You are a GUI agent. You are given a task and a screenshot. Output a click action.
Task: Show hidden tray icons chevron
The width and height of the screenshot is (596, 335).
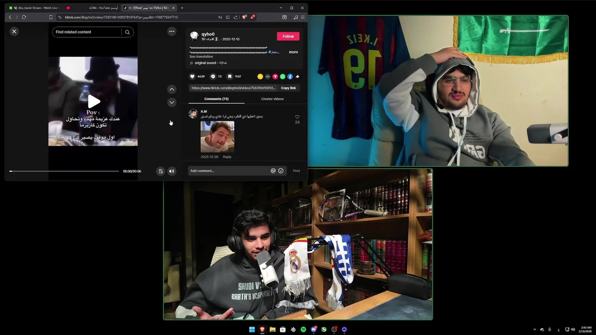coord(535,329)
